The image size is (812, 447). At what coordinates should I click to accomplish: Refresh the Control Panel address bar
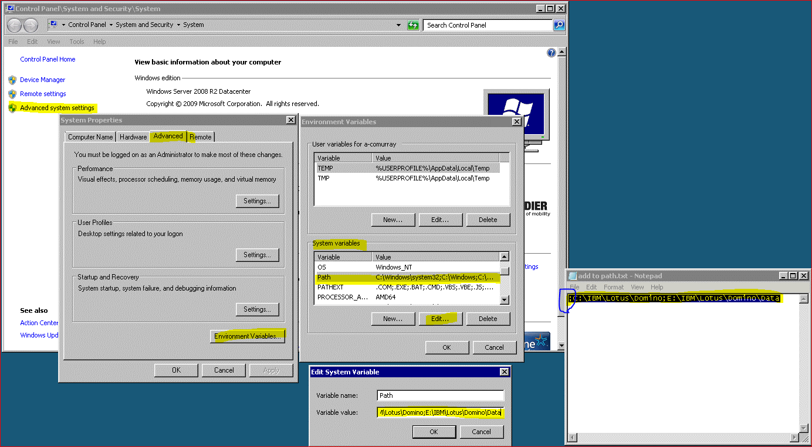coord(414,25)
